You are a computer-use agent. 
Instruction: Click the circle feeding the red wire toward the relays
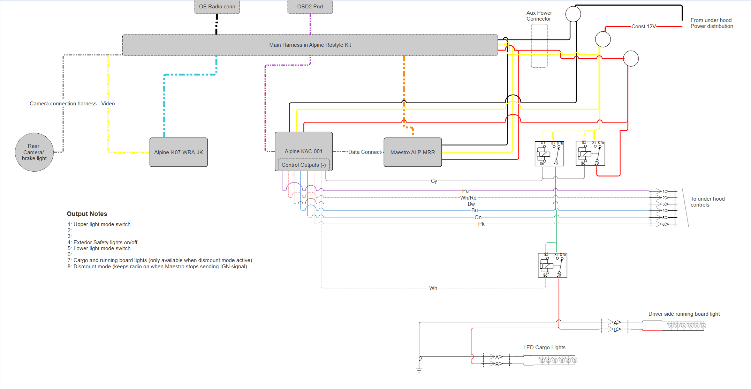click(631, 59)
